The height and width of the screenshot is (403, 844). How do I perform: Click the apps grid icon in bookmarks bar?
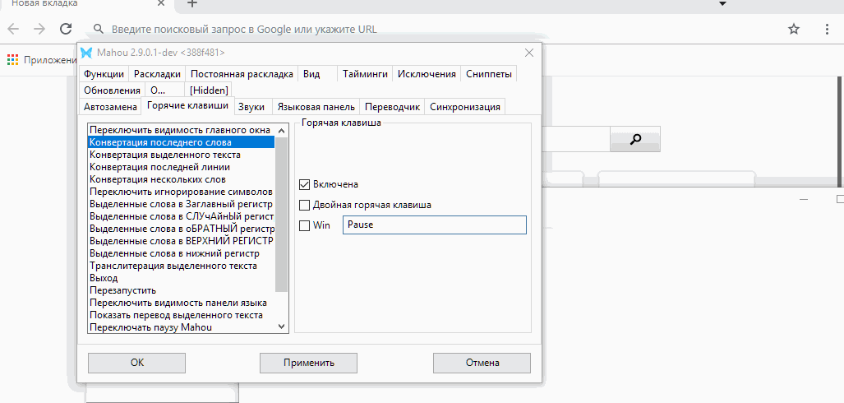coord(13,60)
